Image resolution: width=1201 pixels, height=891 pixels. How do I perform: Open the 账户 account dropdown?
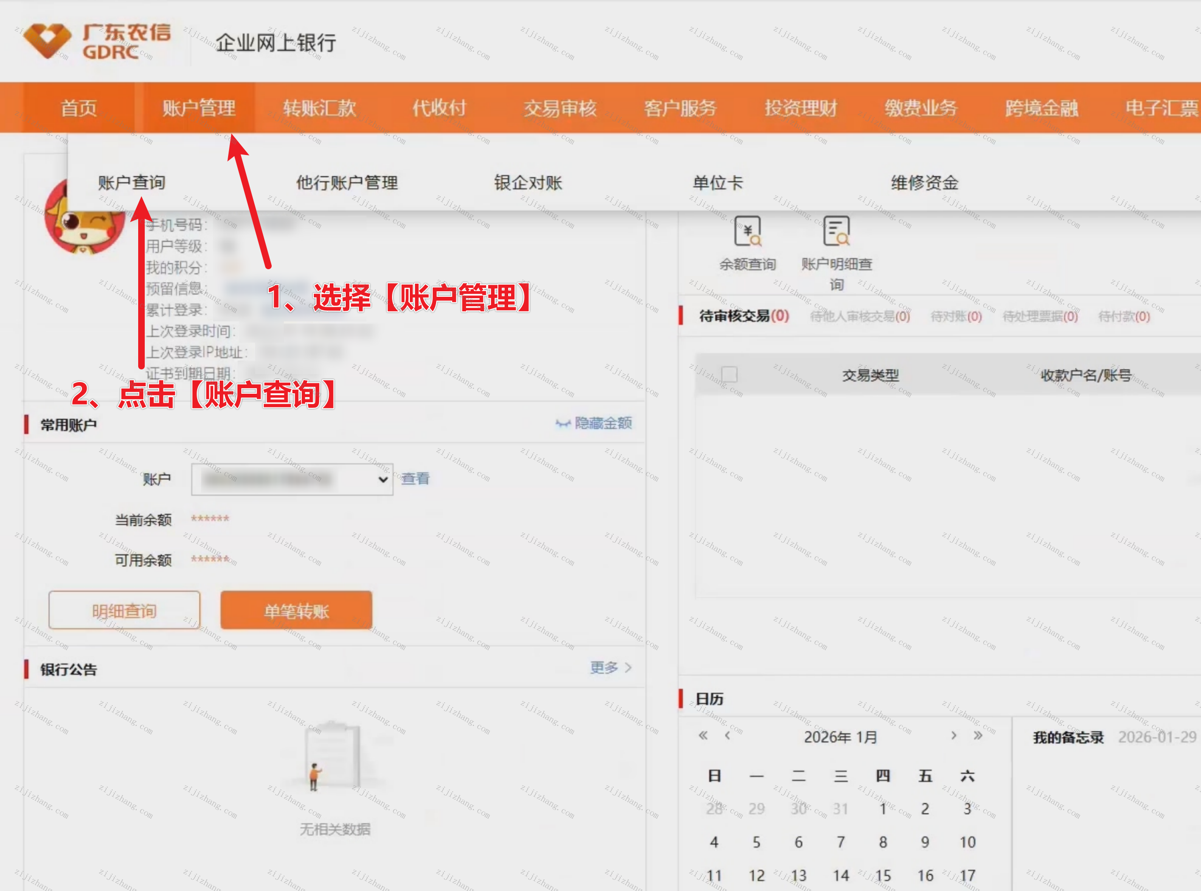(292, 479)
